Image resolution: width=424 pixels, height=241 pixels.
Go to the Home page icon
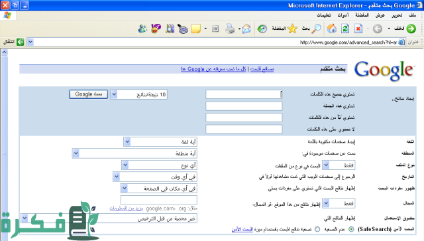(332, 29)
